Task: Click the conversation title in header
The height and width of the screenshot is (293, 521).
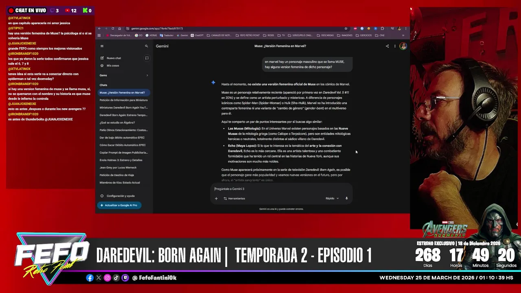Action: pyautogui.click(x=280, y=46)
